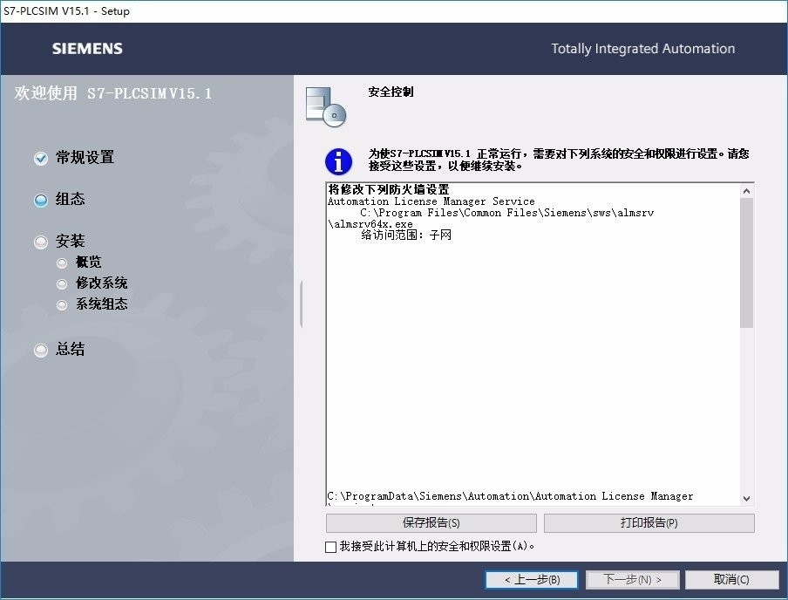The width and height of the screenshot is (788, 600).
Task: Print the report with 打印报告(P)
Action: (649, 523)
